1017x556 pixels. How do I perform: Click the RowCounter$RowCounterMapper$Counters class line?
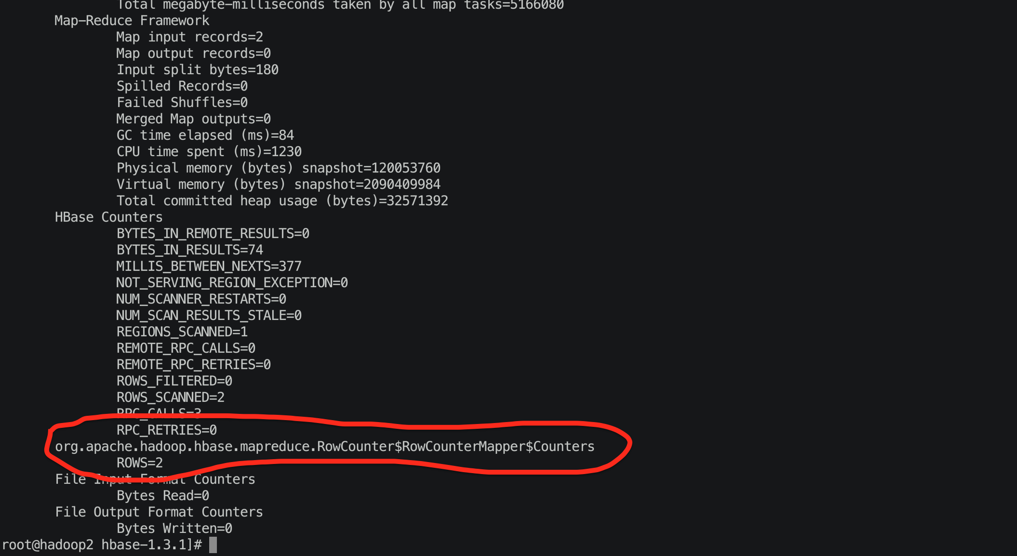coord(324,447)
